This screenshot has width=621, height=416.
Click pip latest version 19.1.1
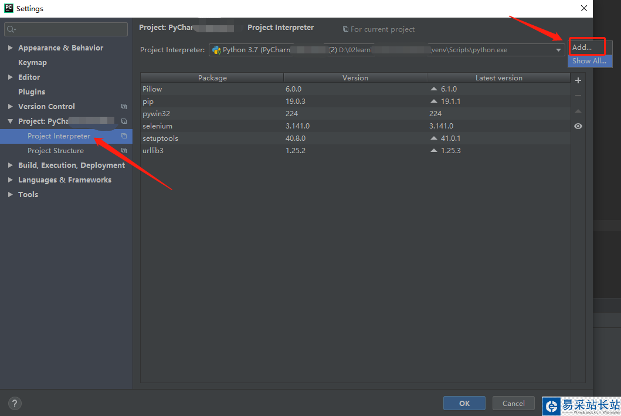click(451, 102)
